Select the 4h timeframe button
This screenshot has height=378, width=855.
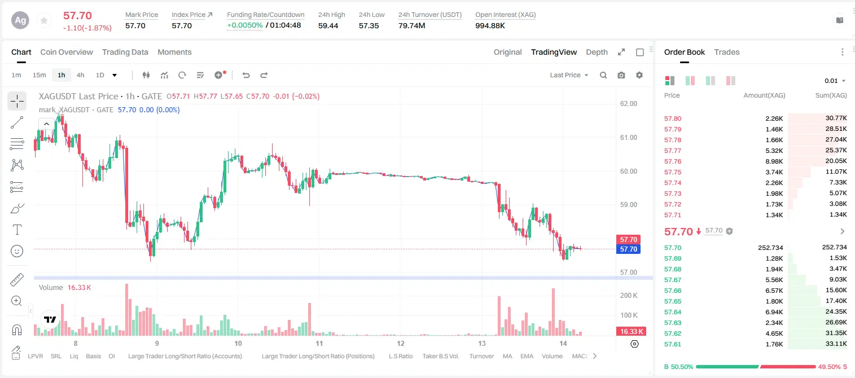[x=81, y=75]
